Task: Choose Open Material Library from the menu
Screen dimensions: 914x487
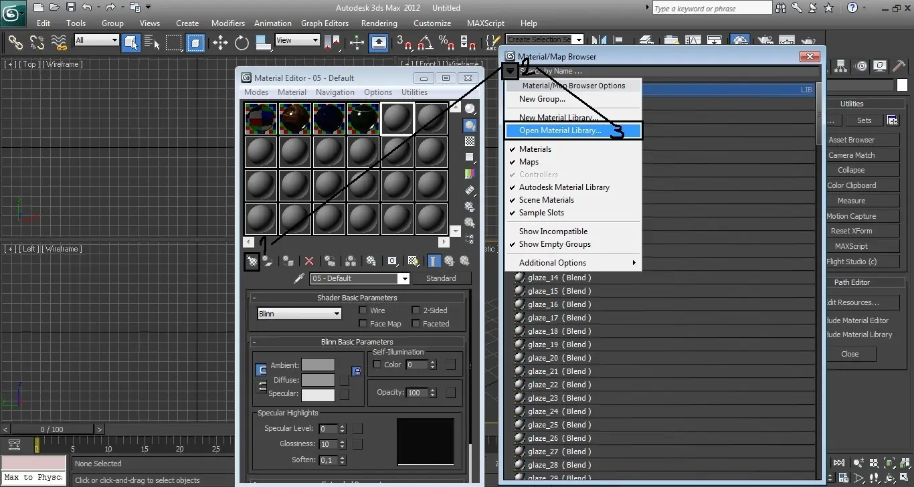Action: pyautogui.click(x=573, y=130)
